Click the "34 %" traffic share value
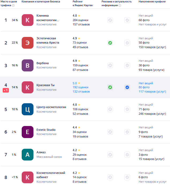 15,20
